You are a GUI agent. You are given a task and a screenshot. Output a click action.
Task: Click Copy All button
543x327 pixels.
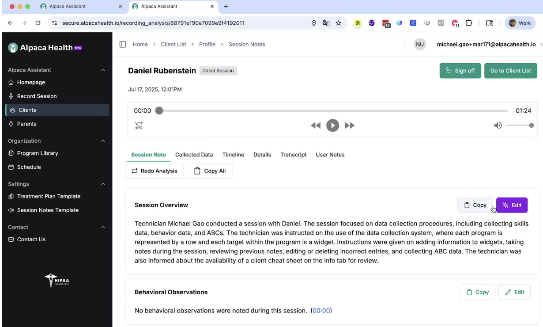210,171
